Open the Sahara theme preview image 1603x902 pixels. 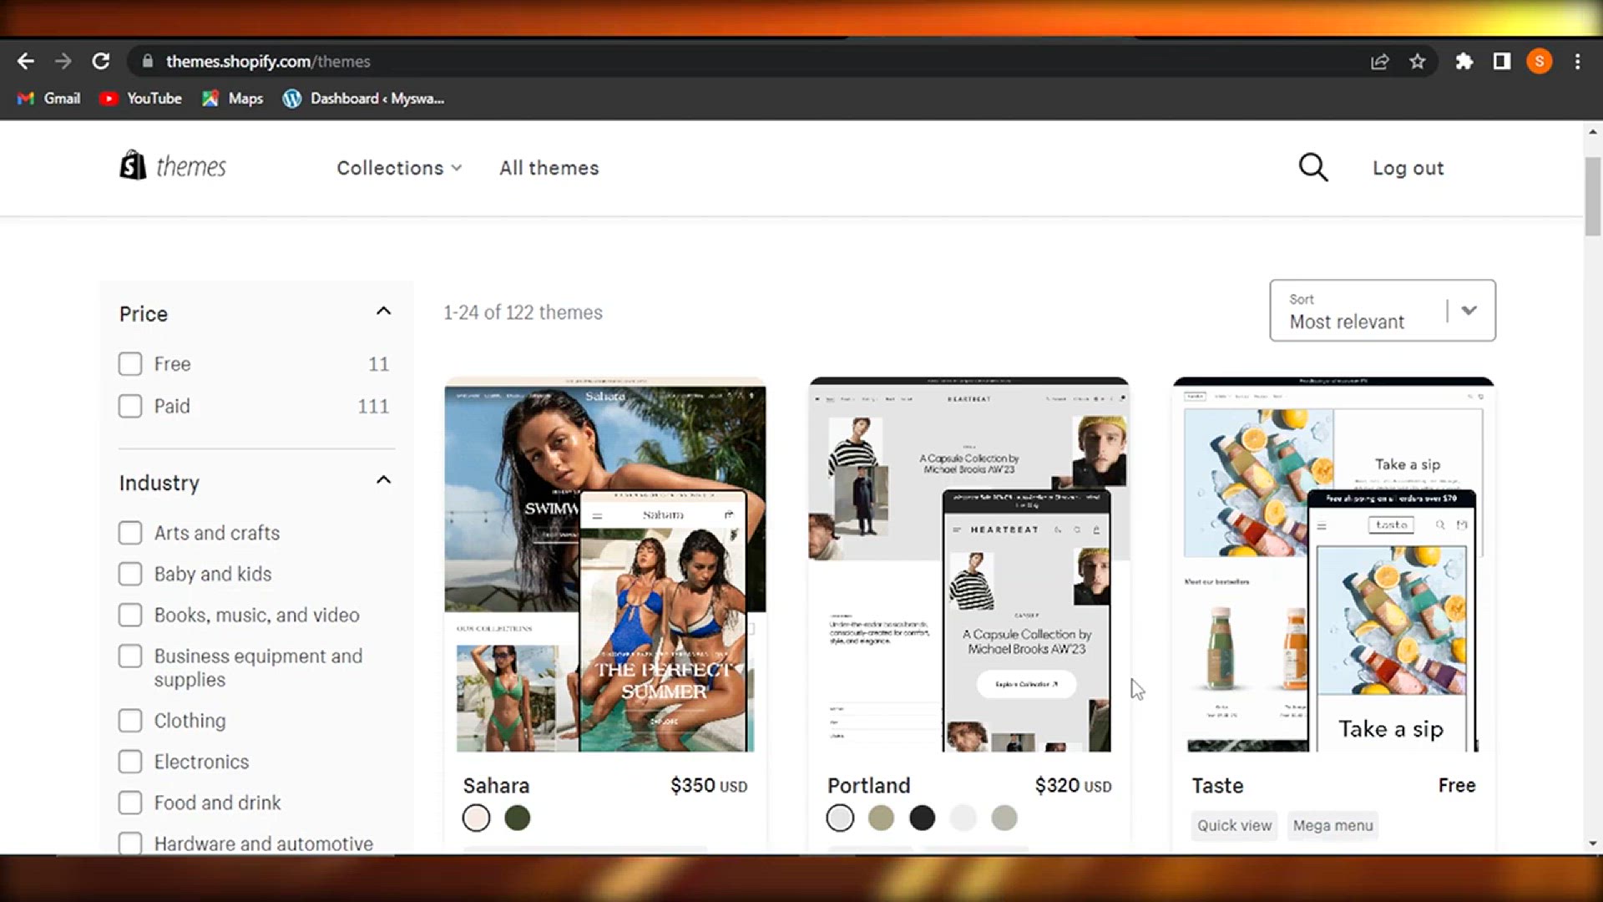605,565
